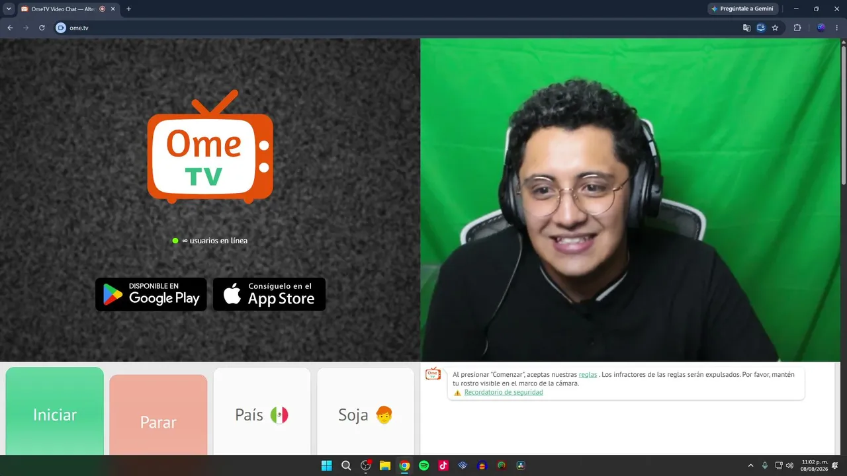Click the microphone icon in system tray
Image resolution: width=847 pixels, height=476 pixels.
pos(765,465)
